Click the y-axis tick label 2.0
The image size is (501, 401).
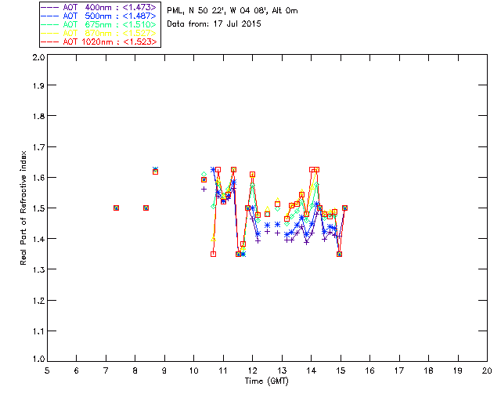(38, 57)
